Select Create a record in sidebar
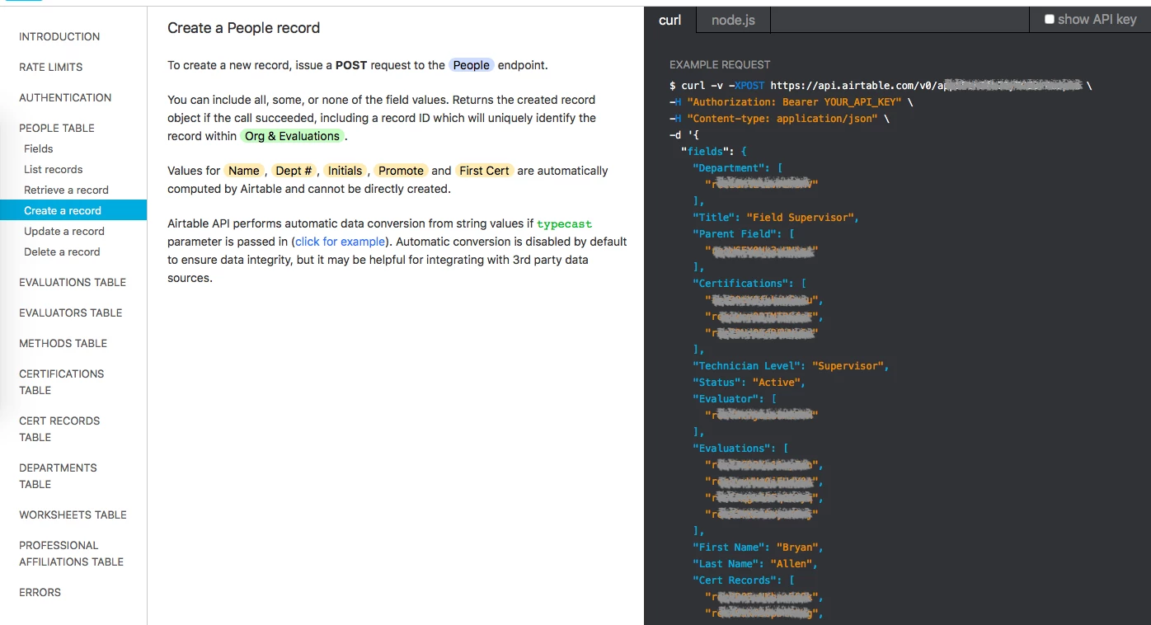Screen dimensions: 1151x625 73,210
